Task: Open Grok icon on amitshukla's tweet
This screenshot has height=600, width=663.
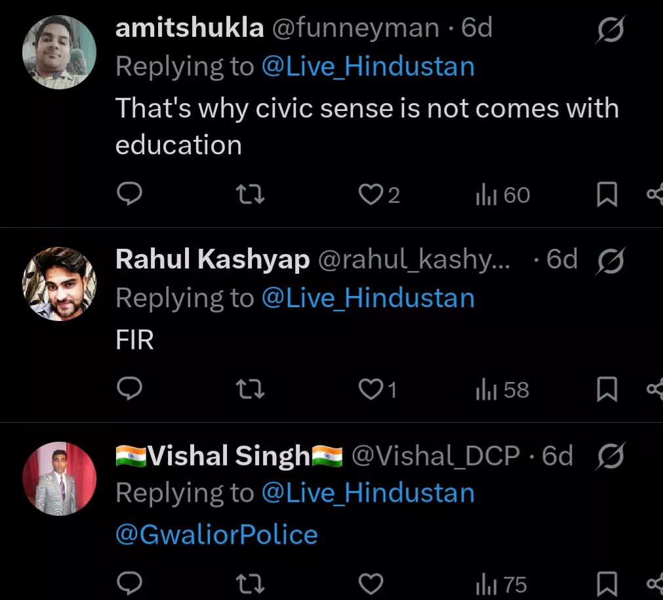Action: pyautogui.click(x=609, y=30)
